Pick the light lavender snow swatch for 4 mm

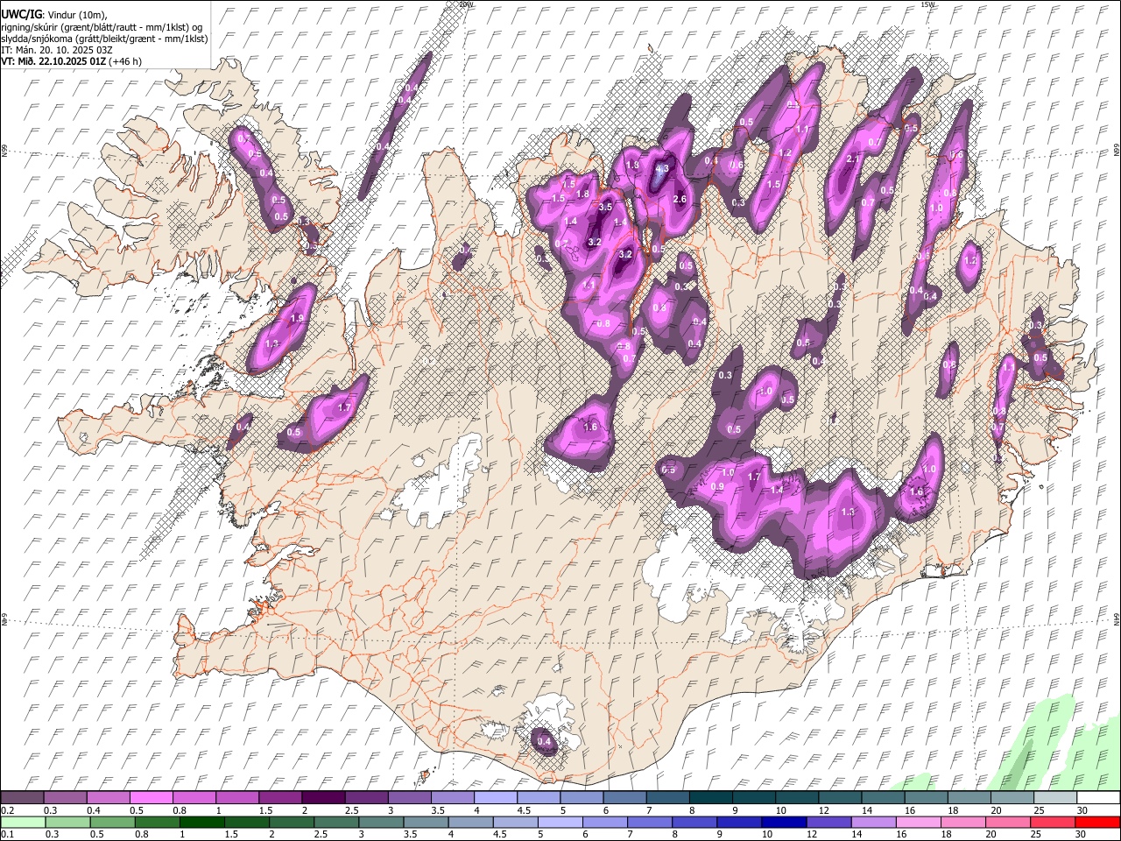[494, 798]
